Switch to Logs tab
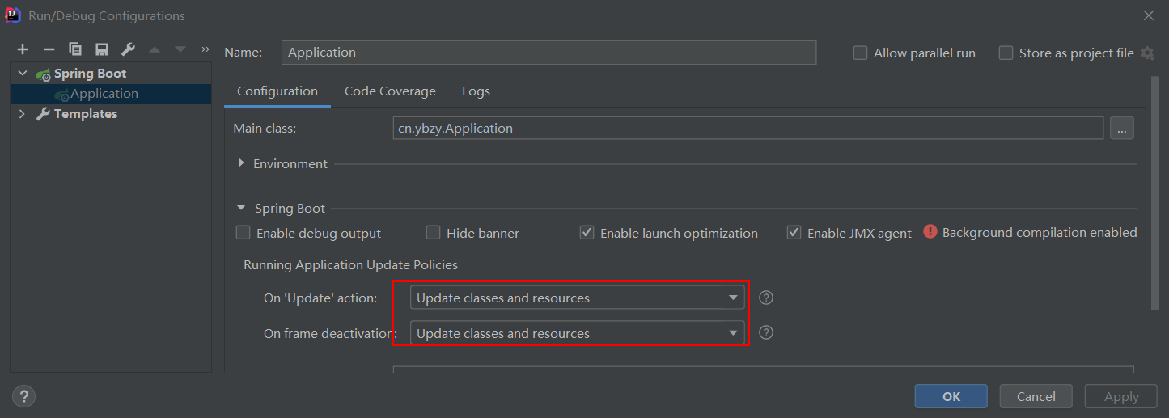The image size is (1169, 418). tap(476, 91)
